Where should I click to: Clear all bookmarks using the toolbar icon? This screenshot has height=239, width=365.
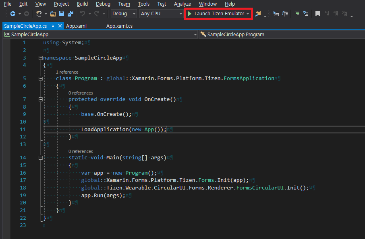[344, 13]
